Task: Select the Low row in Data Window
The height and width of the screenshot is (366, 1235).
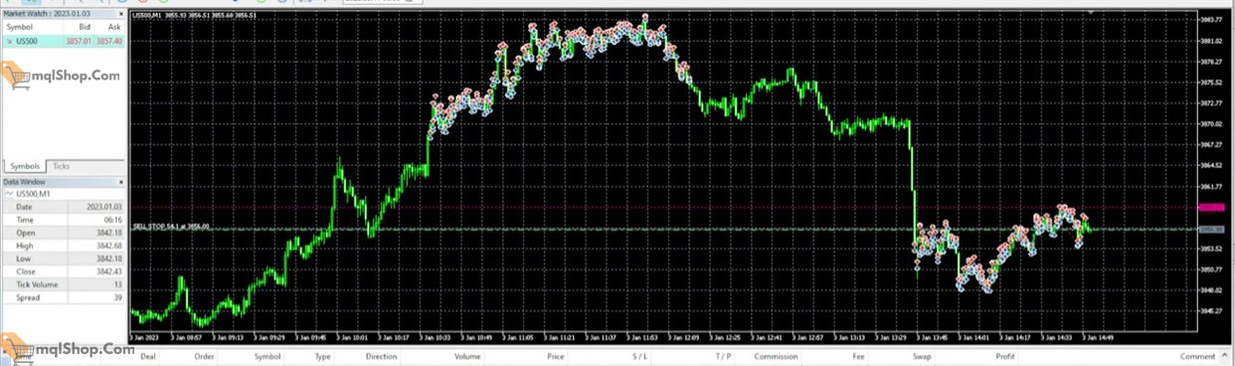Action: click(x=64, y=259)
